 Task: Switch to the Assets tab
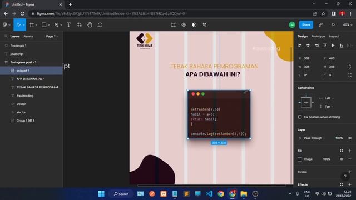coord(28,36)
